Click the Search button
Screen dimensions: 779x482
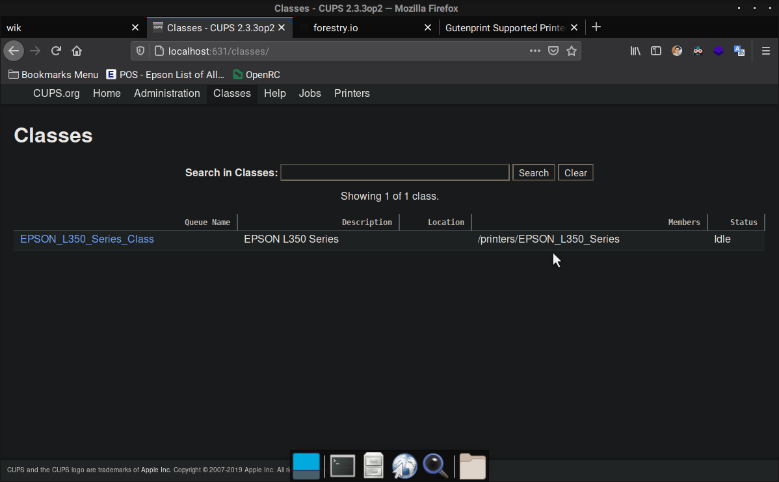pyautogui.click(x=534, y=172)
